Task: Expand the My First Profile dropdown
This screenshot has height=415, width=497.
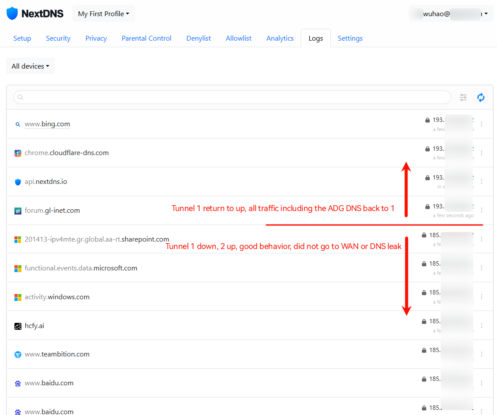Action: tap(104, 14)
